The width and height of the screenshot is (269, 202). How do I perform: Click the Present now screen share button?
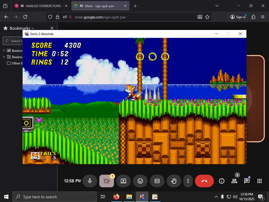coord(123,181)
